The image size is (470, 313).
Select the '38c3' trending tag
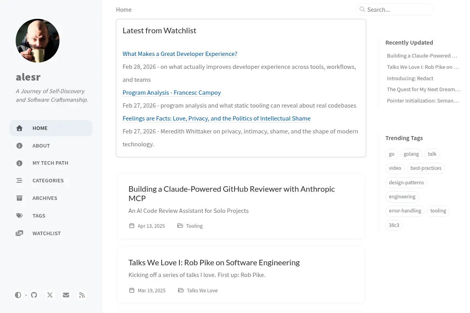coord(394,225)
